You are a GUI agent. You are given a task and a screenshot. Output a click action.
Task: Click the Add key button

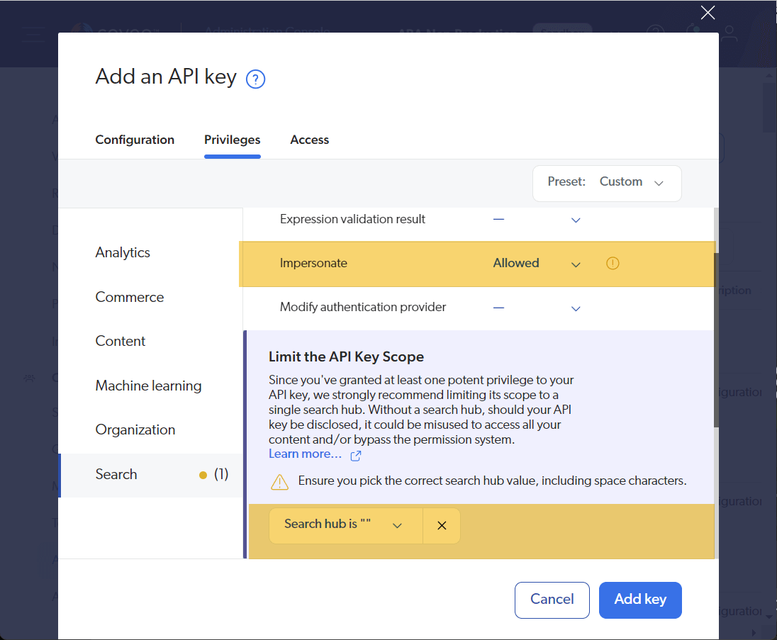pyautogui.click(x=640, y=600)
